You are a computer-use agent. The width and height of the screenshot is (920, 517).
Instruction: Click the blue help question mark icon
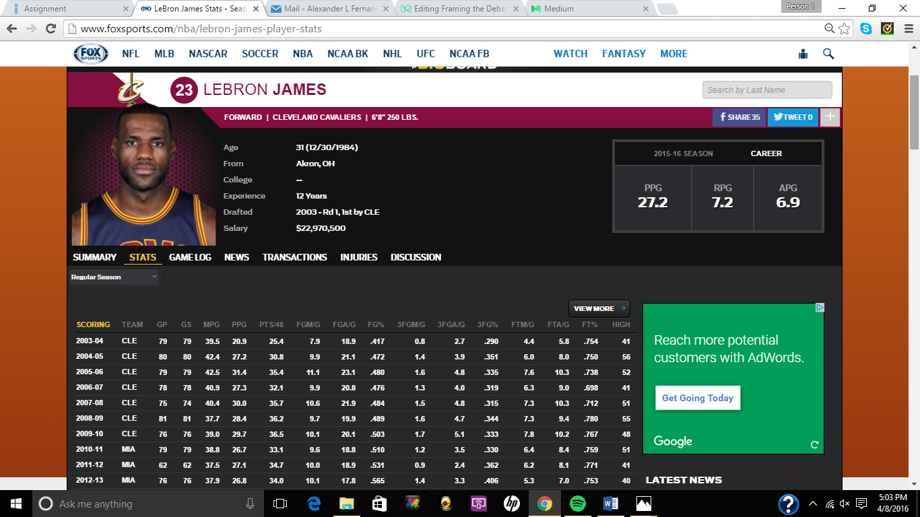coord(789,504)
